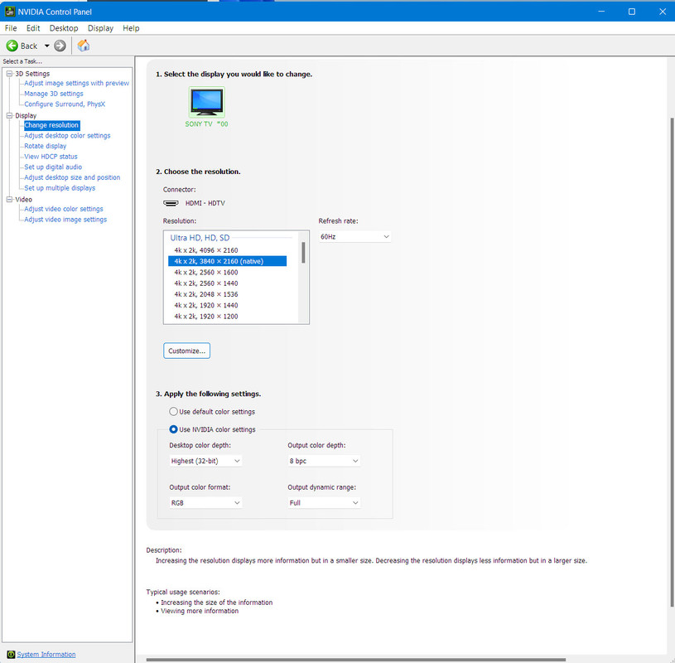Image resolution: width=675 pixels, height=663 pixels.
Task: Open Configure Surround, PhysX
Action: (x=65, y=104)
